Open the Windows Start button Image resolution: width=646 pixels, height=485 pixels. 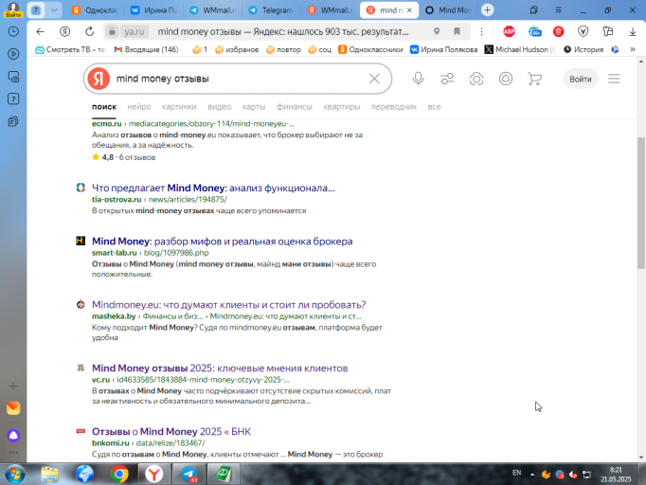click(14, 475)
